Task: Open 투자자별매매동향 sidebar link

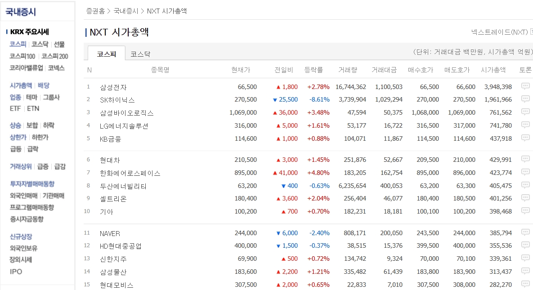Action: pyautogui.click(x=32, y=184)
